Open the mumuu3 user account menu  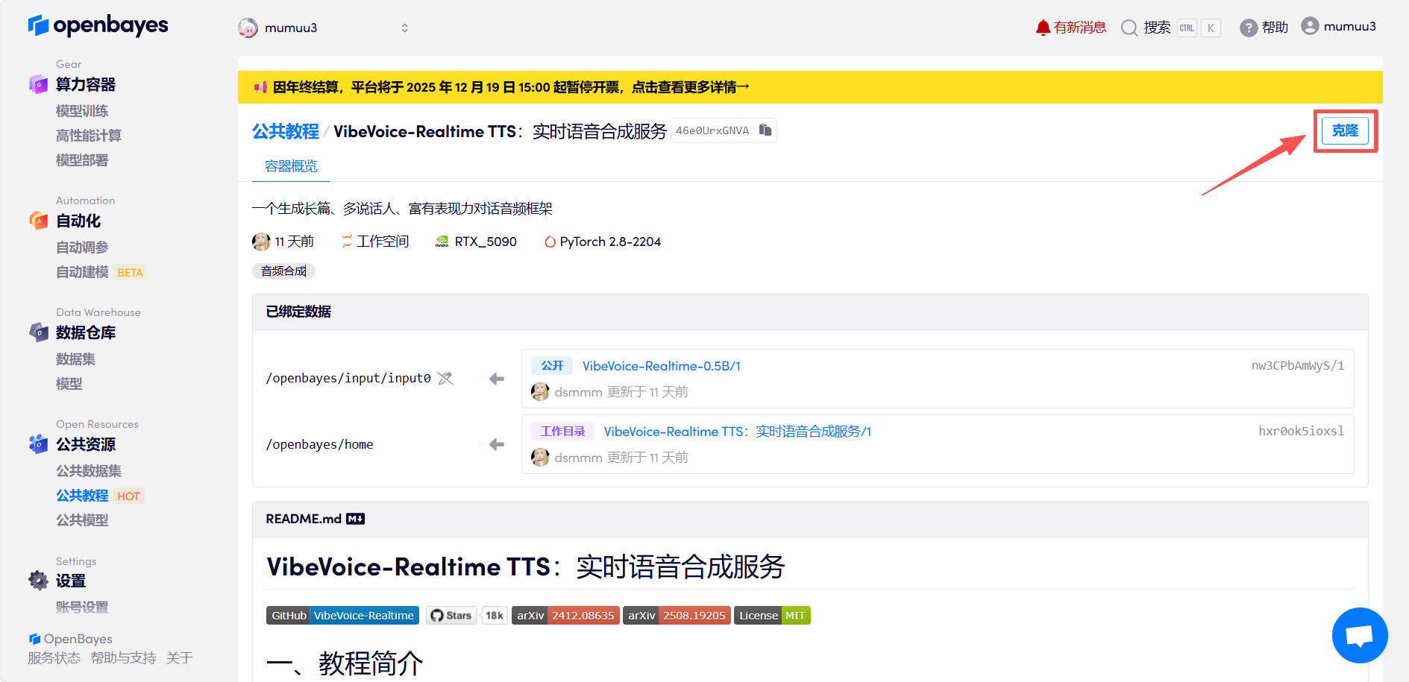1339,27
